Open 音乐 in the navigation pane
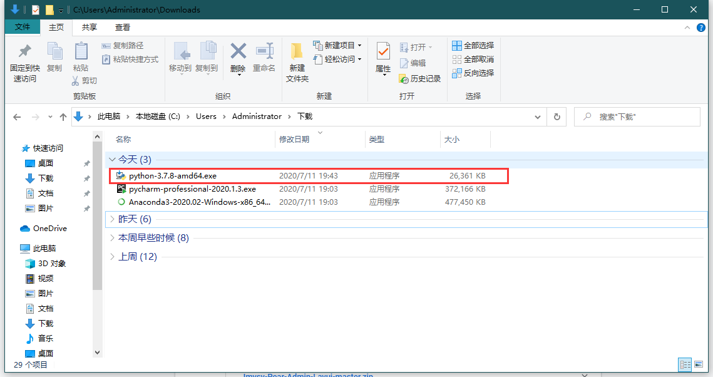Screen dimensions: 713x377 [x=46, y=338]
